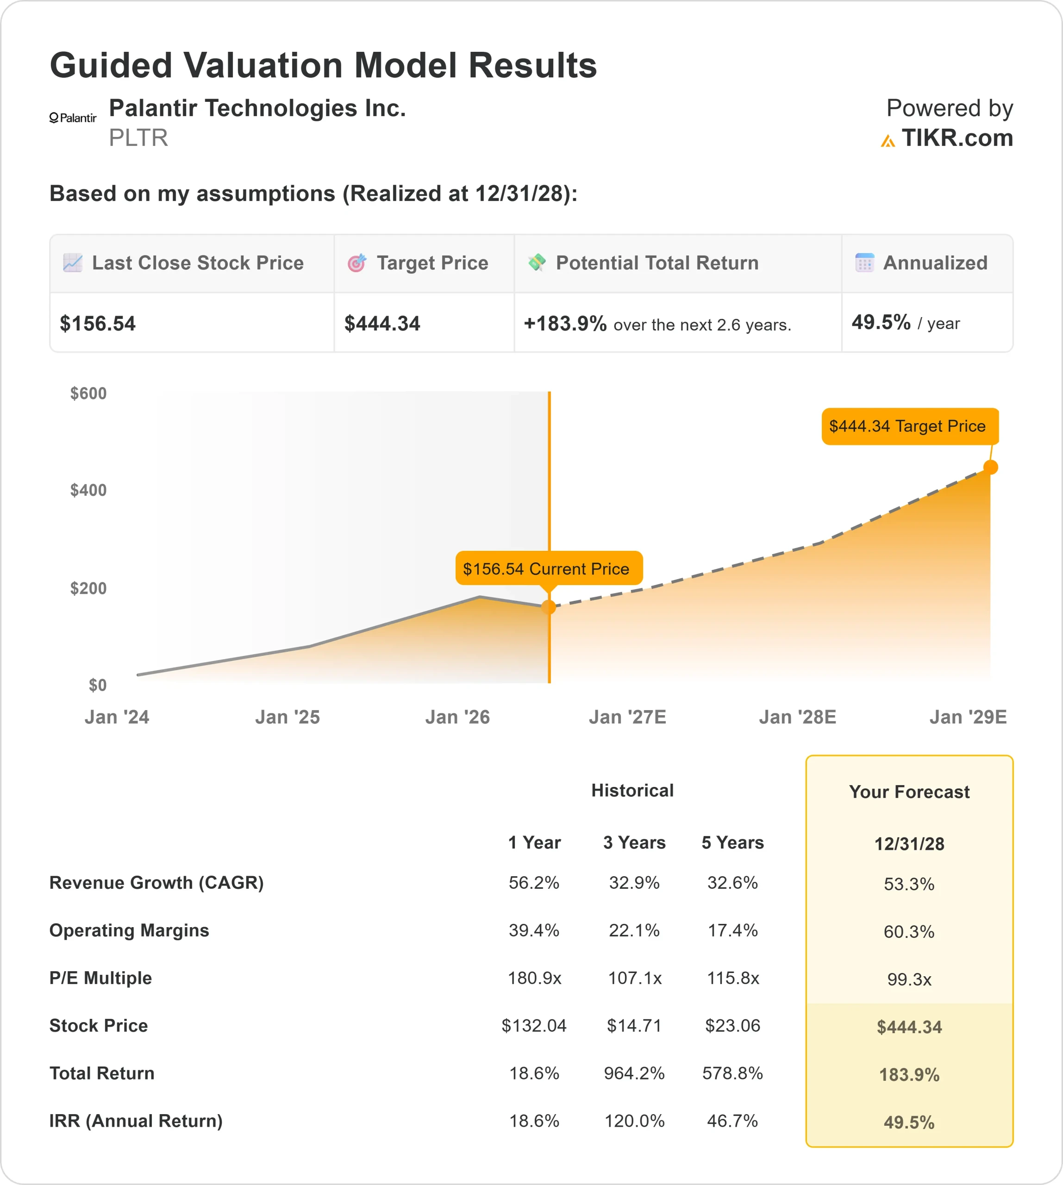Select the 964.2% three-year total return

(x=634, y=1073)
